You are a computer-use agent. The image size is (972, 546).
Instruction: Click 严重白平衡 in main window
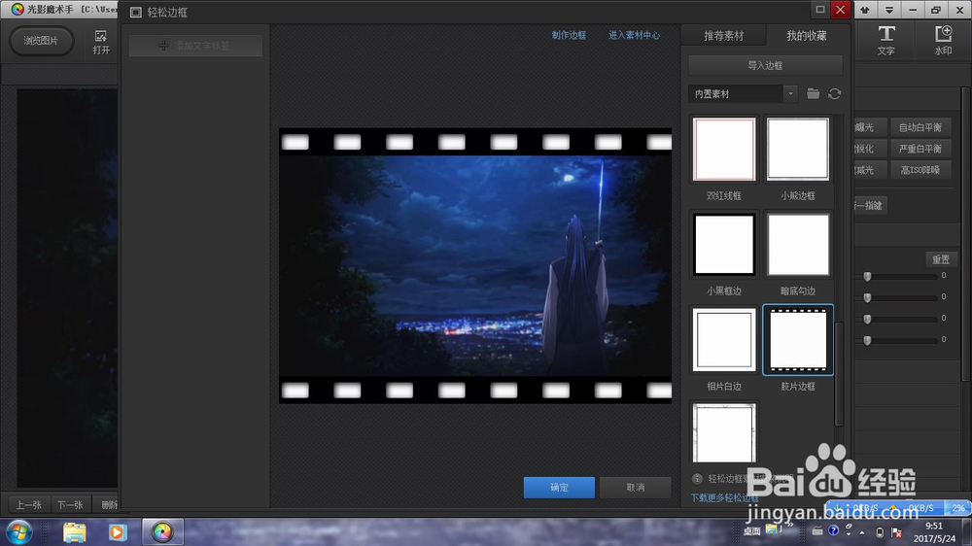pos(920,149)
